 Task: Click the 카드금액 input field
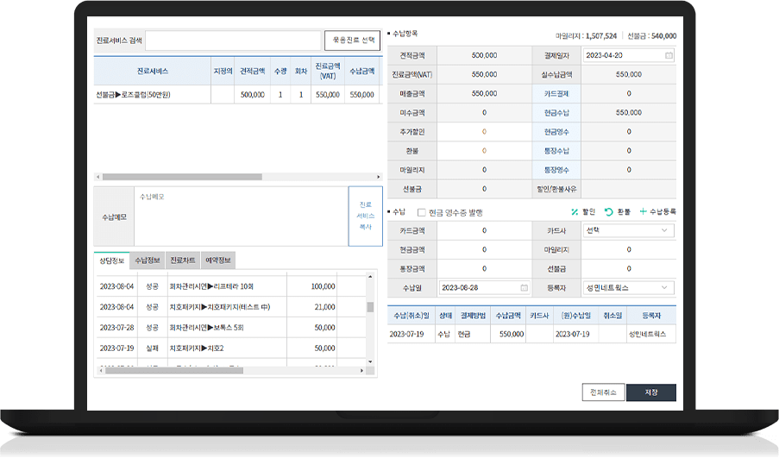[x=484, y=230]
